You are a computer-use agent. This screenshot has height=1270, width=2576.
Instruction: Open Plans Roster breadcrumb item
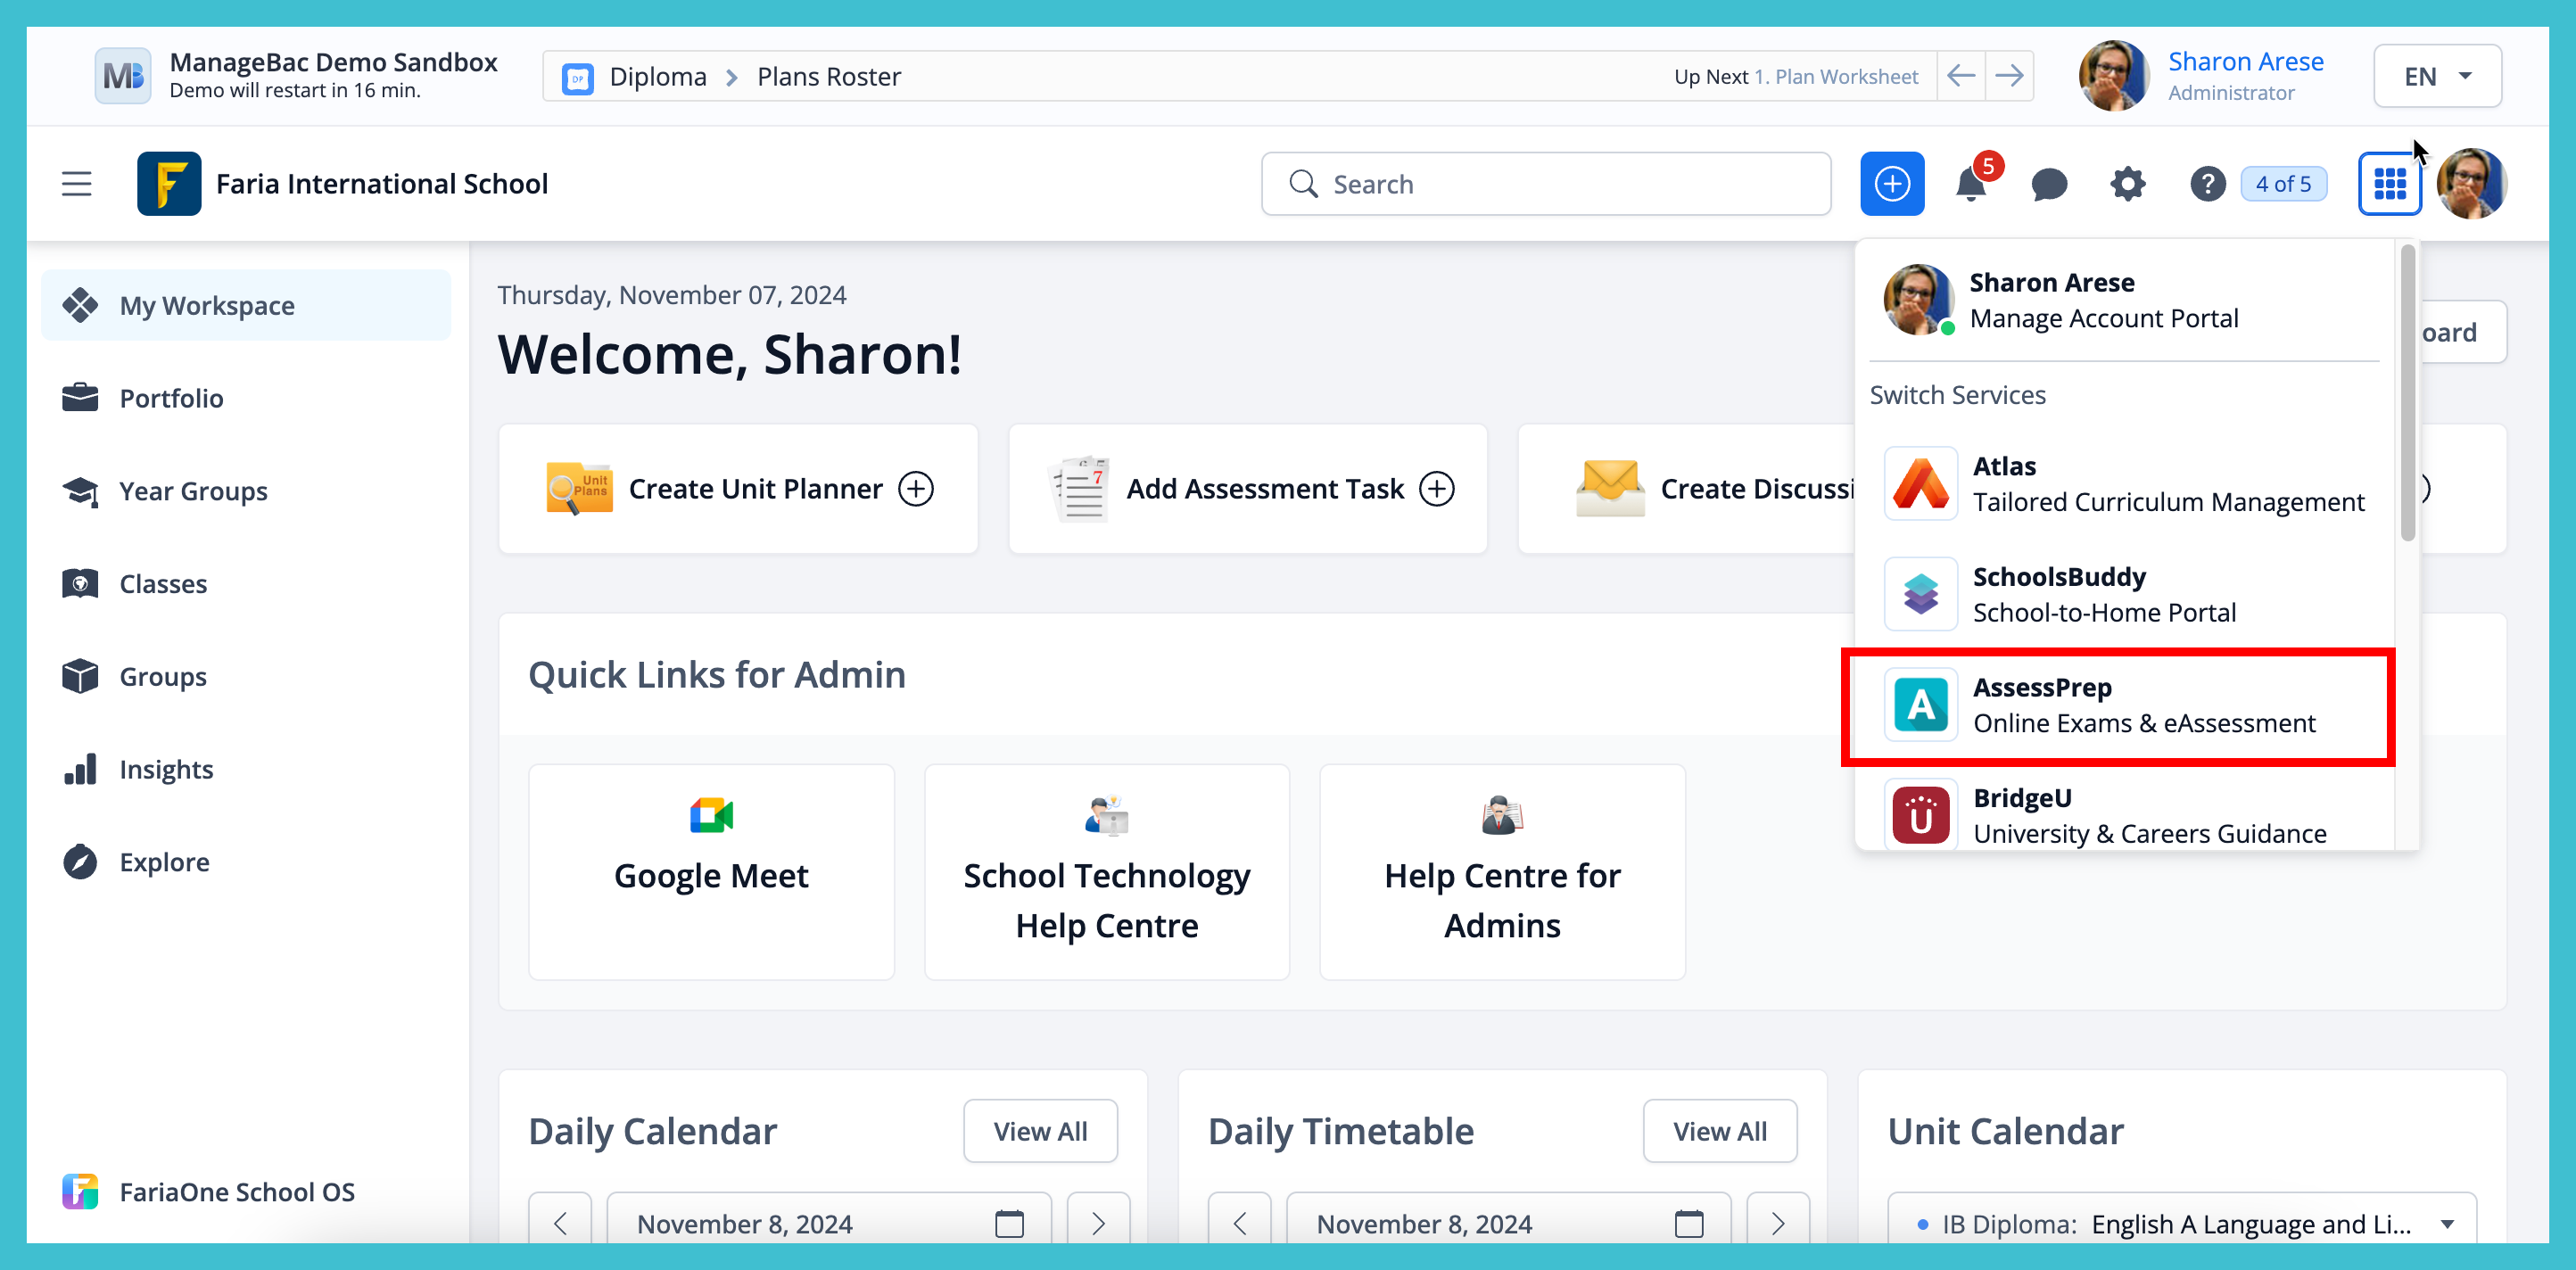pyautogui.click(x=828, y=75)
